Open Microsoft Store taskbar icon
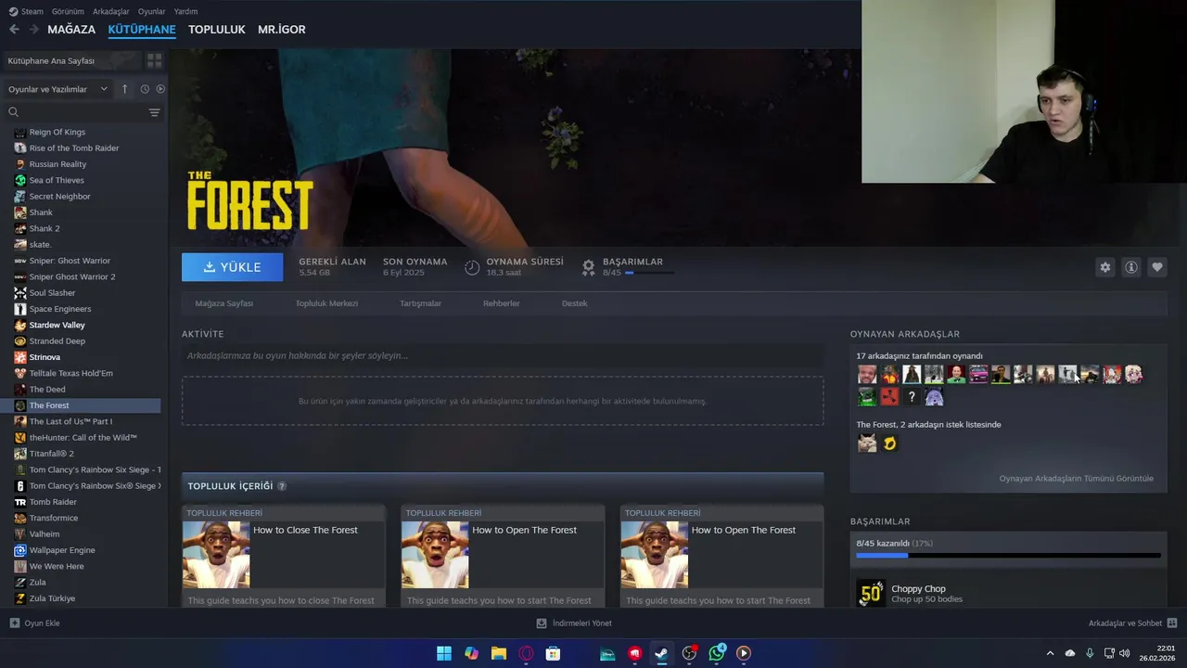The image size is (1187, 668). pos(553,653)
